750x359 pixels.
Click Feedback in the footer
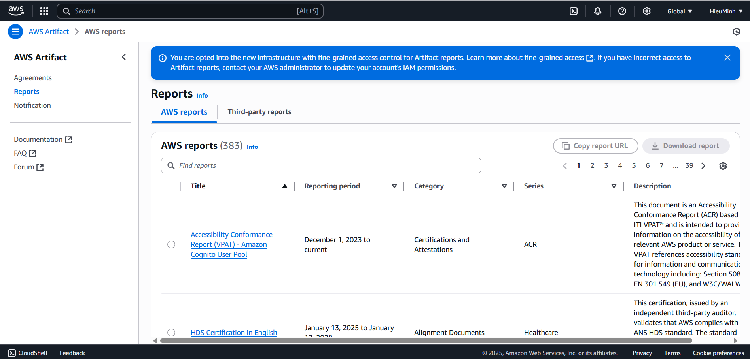[72, 353]
